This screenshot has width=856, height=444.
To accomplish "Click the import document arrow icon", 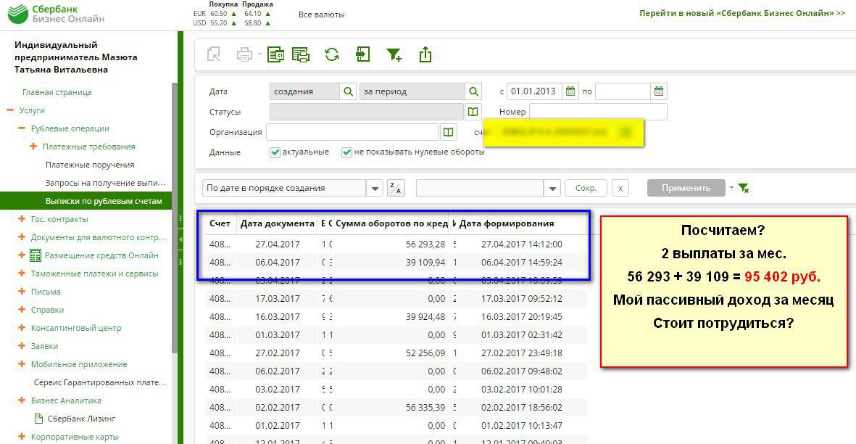I will [362, 54].
